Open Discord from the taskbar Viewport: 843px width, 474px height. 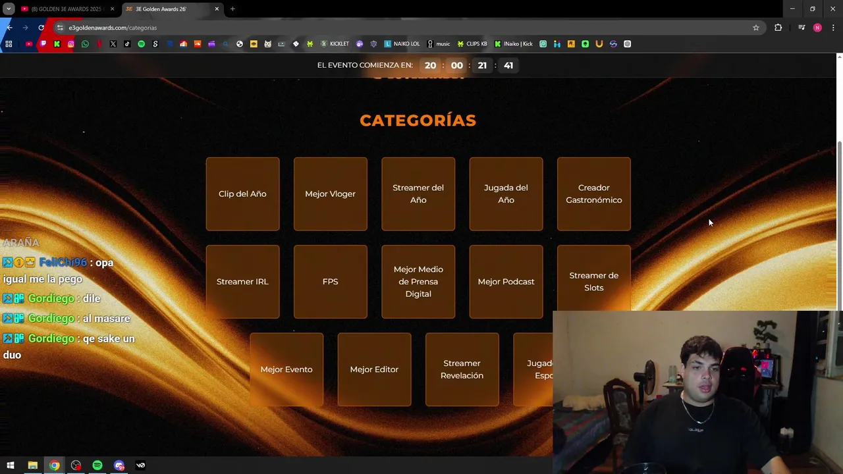[x=119, y=465]
